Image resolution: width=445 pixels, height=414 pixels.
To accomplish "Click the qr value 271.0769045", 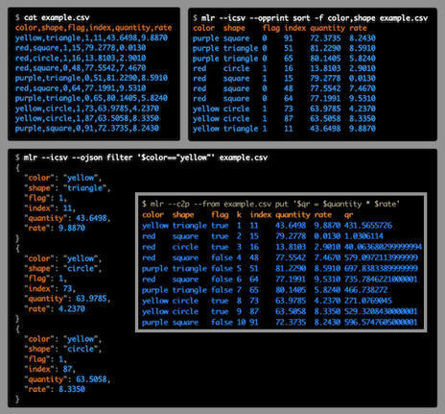I will (368, 301).
